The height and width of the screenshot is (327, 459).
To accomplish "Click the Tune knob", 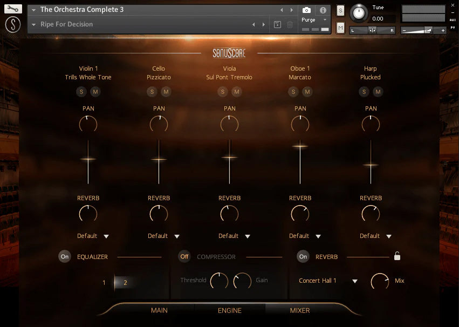I will click(359, 13).
